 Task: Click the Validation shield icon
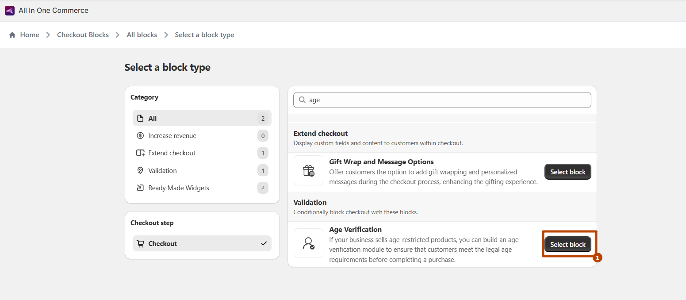coord(140,171)
